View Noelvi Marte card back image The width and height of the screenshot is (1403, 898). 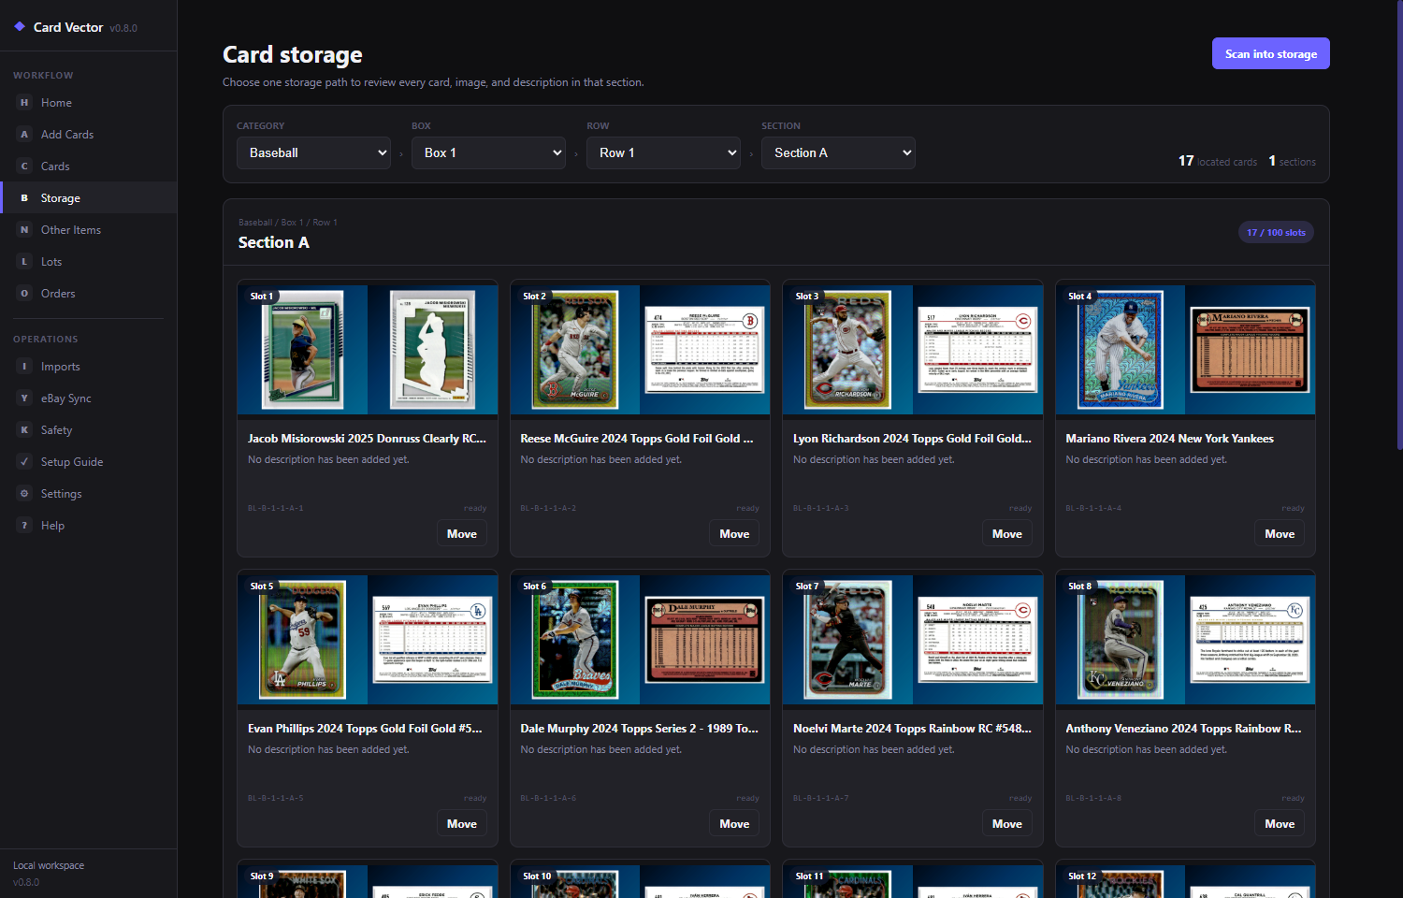[x=977, y=640]
